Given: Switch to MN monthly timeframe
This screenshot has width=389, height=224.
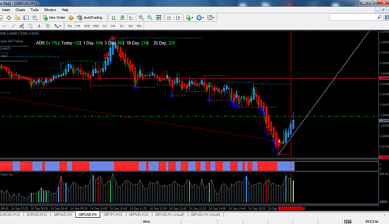Looking at the screenshot, I should click(x=139, y=26).
